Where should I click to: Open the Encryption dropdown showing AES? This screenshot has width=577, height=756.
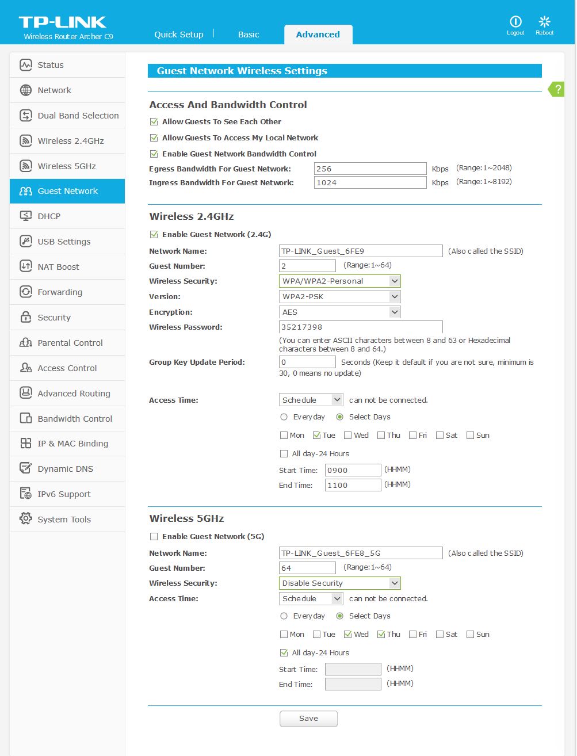[340, 312]
